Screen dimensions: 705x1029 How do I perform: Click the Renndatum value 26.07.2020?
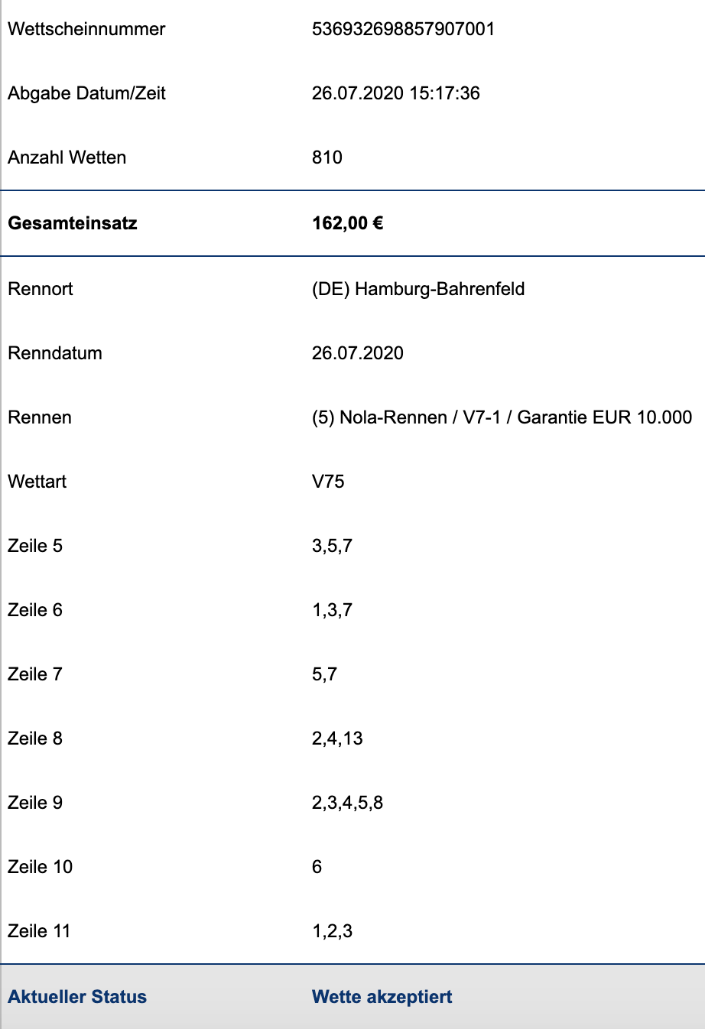[x=357, y=353]
